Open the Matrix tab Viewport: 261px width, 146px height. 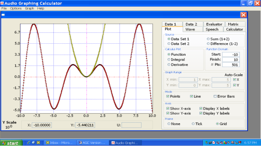pyautogui.click(x=235, y=24)
